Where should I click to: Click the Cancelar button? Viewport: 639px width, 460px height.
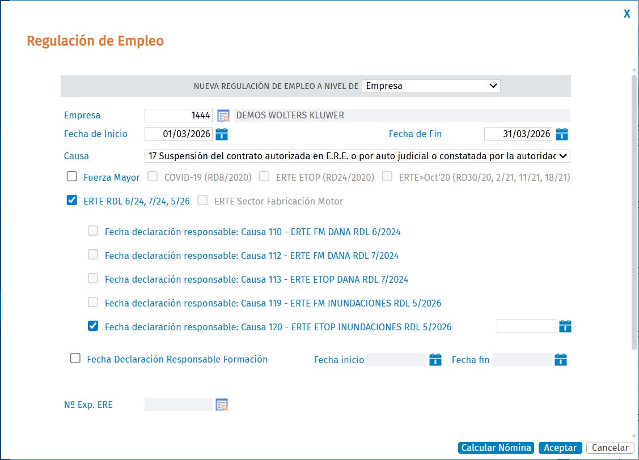coord(610,448)
